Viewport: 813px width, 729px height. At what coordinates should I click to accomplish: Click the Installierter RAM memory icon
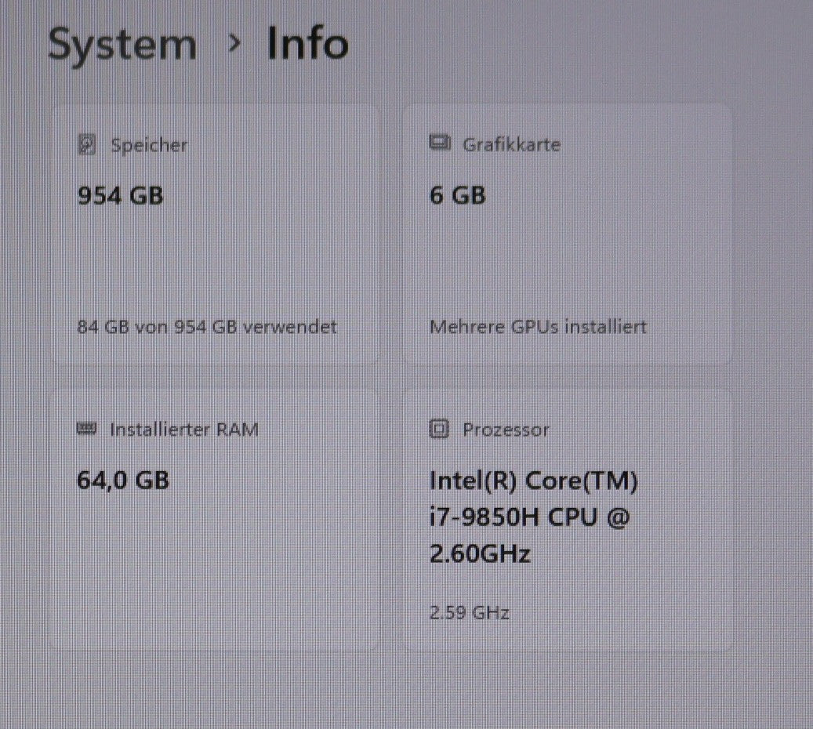tap(87, 429)
